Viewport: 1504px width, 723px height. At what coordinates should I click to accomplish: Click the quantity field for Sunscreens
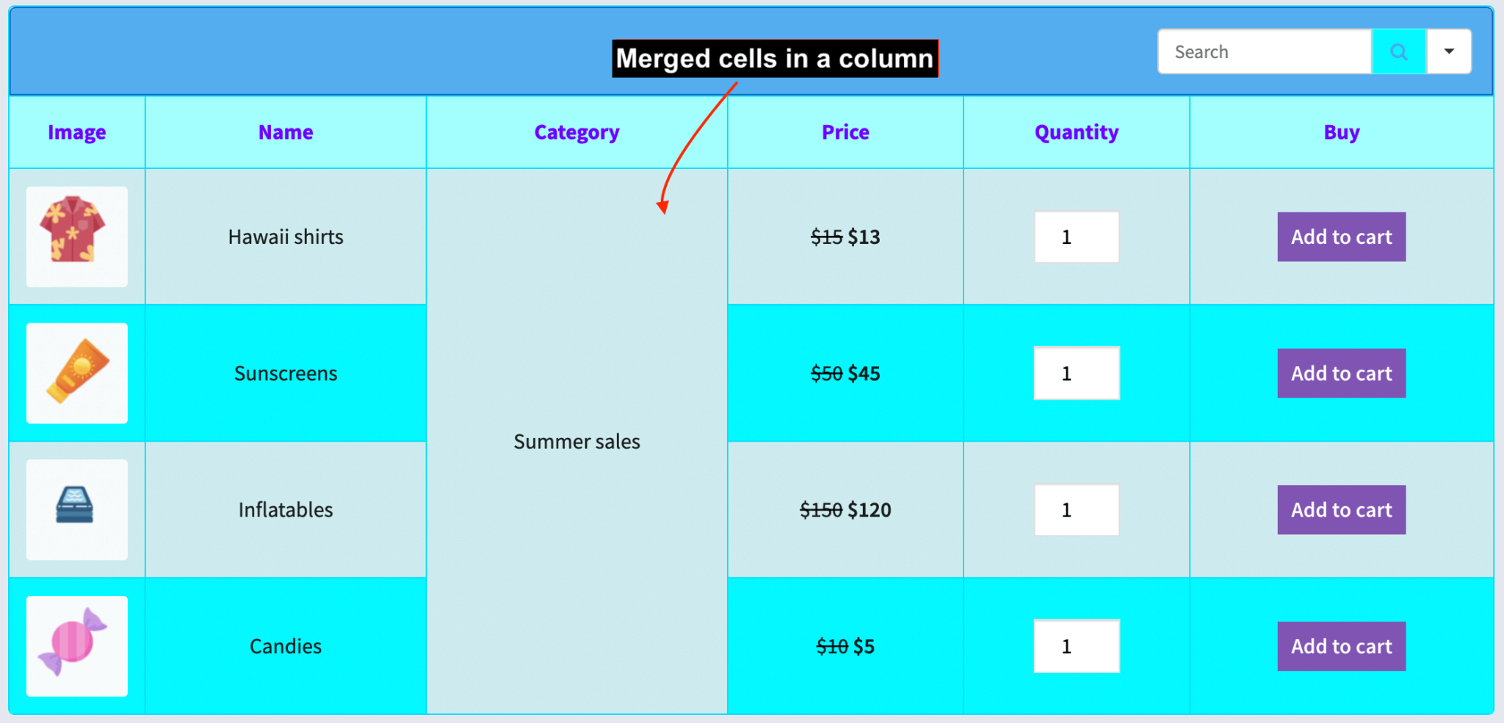click(1076, 373)
